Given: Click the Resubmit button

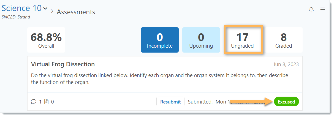Looking at the screenshot, I should click(x=170, y=102).
